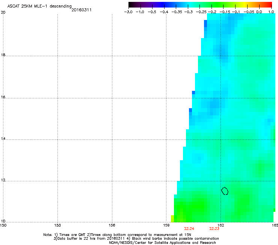Viewport: 278px width, 245px height.
Task: Click the colorbar label -0.35
Action: point(177,12)
